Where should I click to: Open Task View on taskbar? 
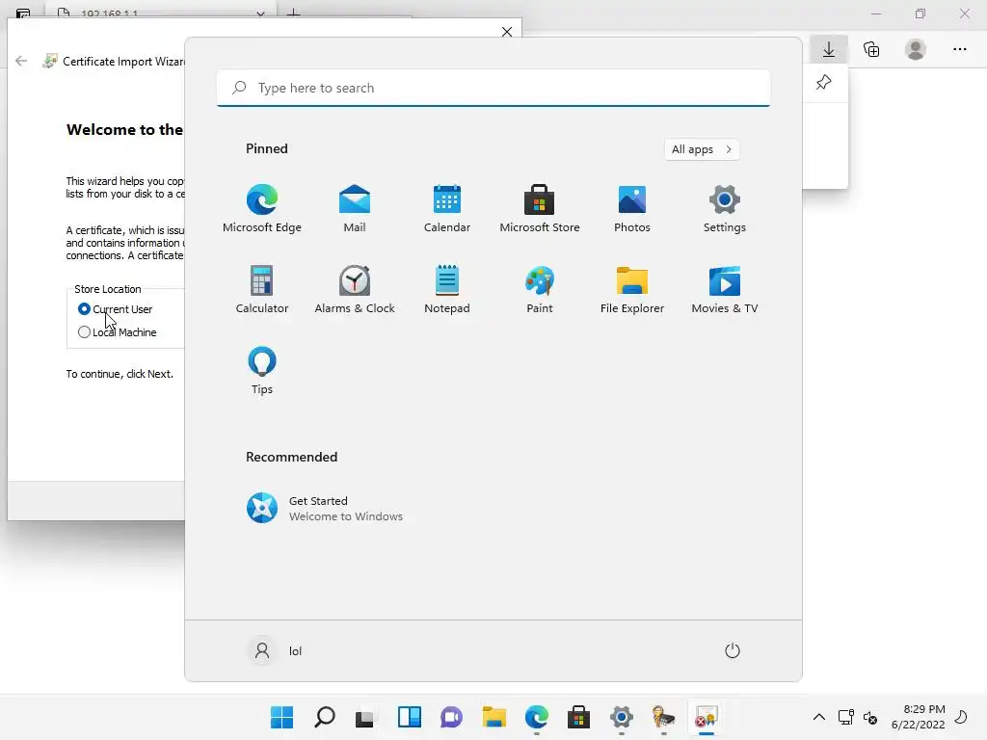(365, 717)
